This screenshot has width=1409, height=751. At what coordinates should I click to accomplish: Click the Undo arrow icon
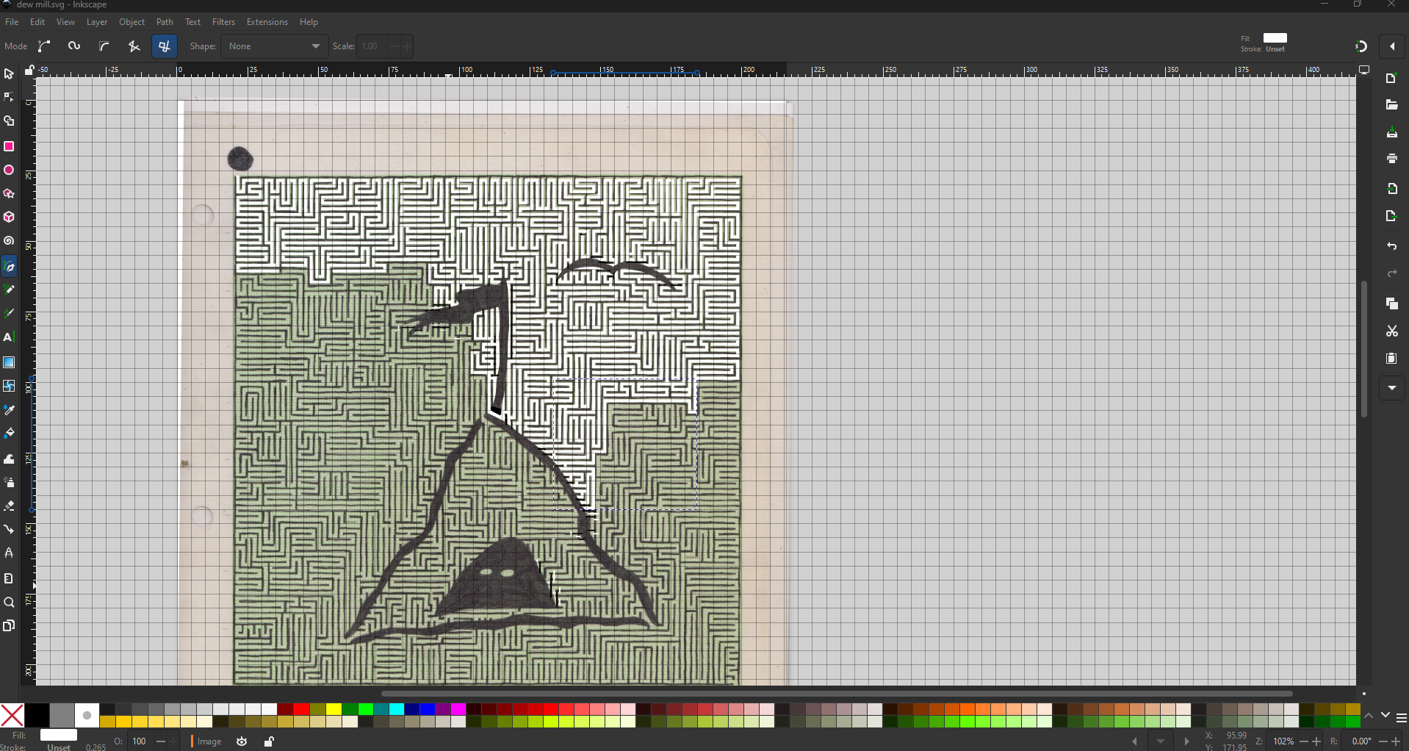[1391, 246]
